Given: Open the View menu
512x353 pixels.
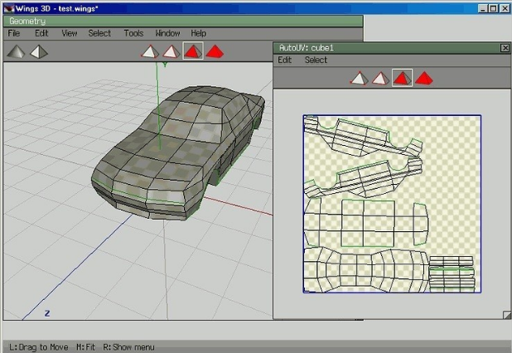Looking at the screenshot, I should coord(70,33).
